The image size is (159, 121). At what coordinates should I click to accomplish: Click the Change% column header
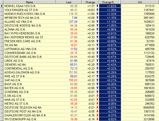click(x=110, y=2)
